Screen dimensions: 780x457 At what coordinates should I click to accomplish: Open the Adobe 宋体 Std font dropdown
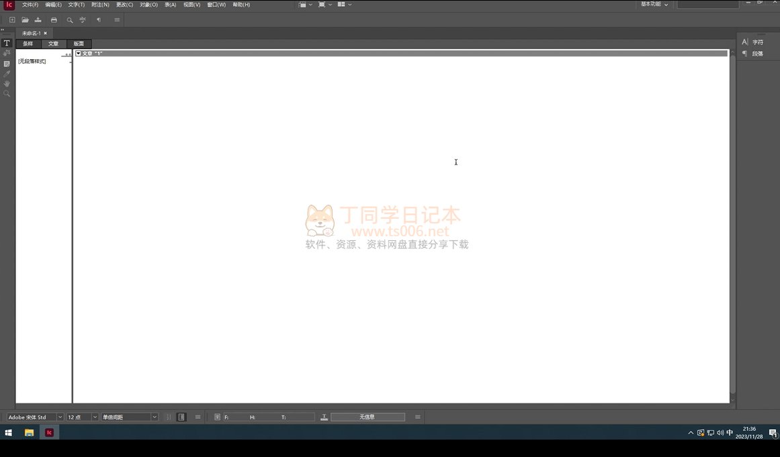pyautogui.click(x=60, y=417)
